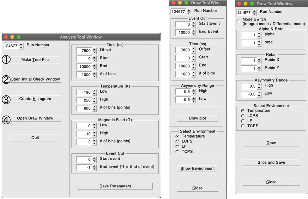This screenshot has width=308, height=199.
Task: Click Run Number field in right Draw Tool Window
Action: click(244, 13)
